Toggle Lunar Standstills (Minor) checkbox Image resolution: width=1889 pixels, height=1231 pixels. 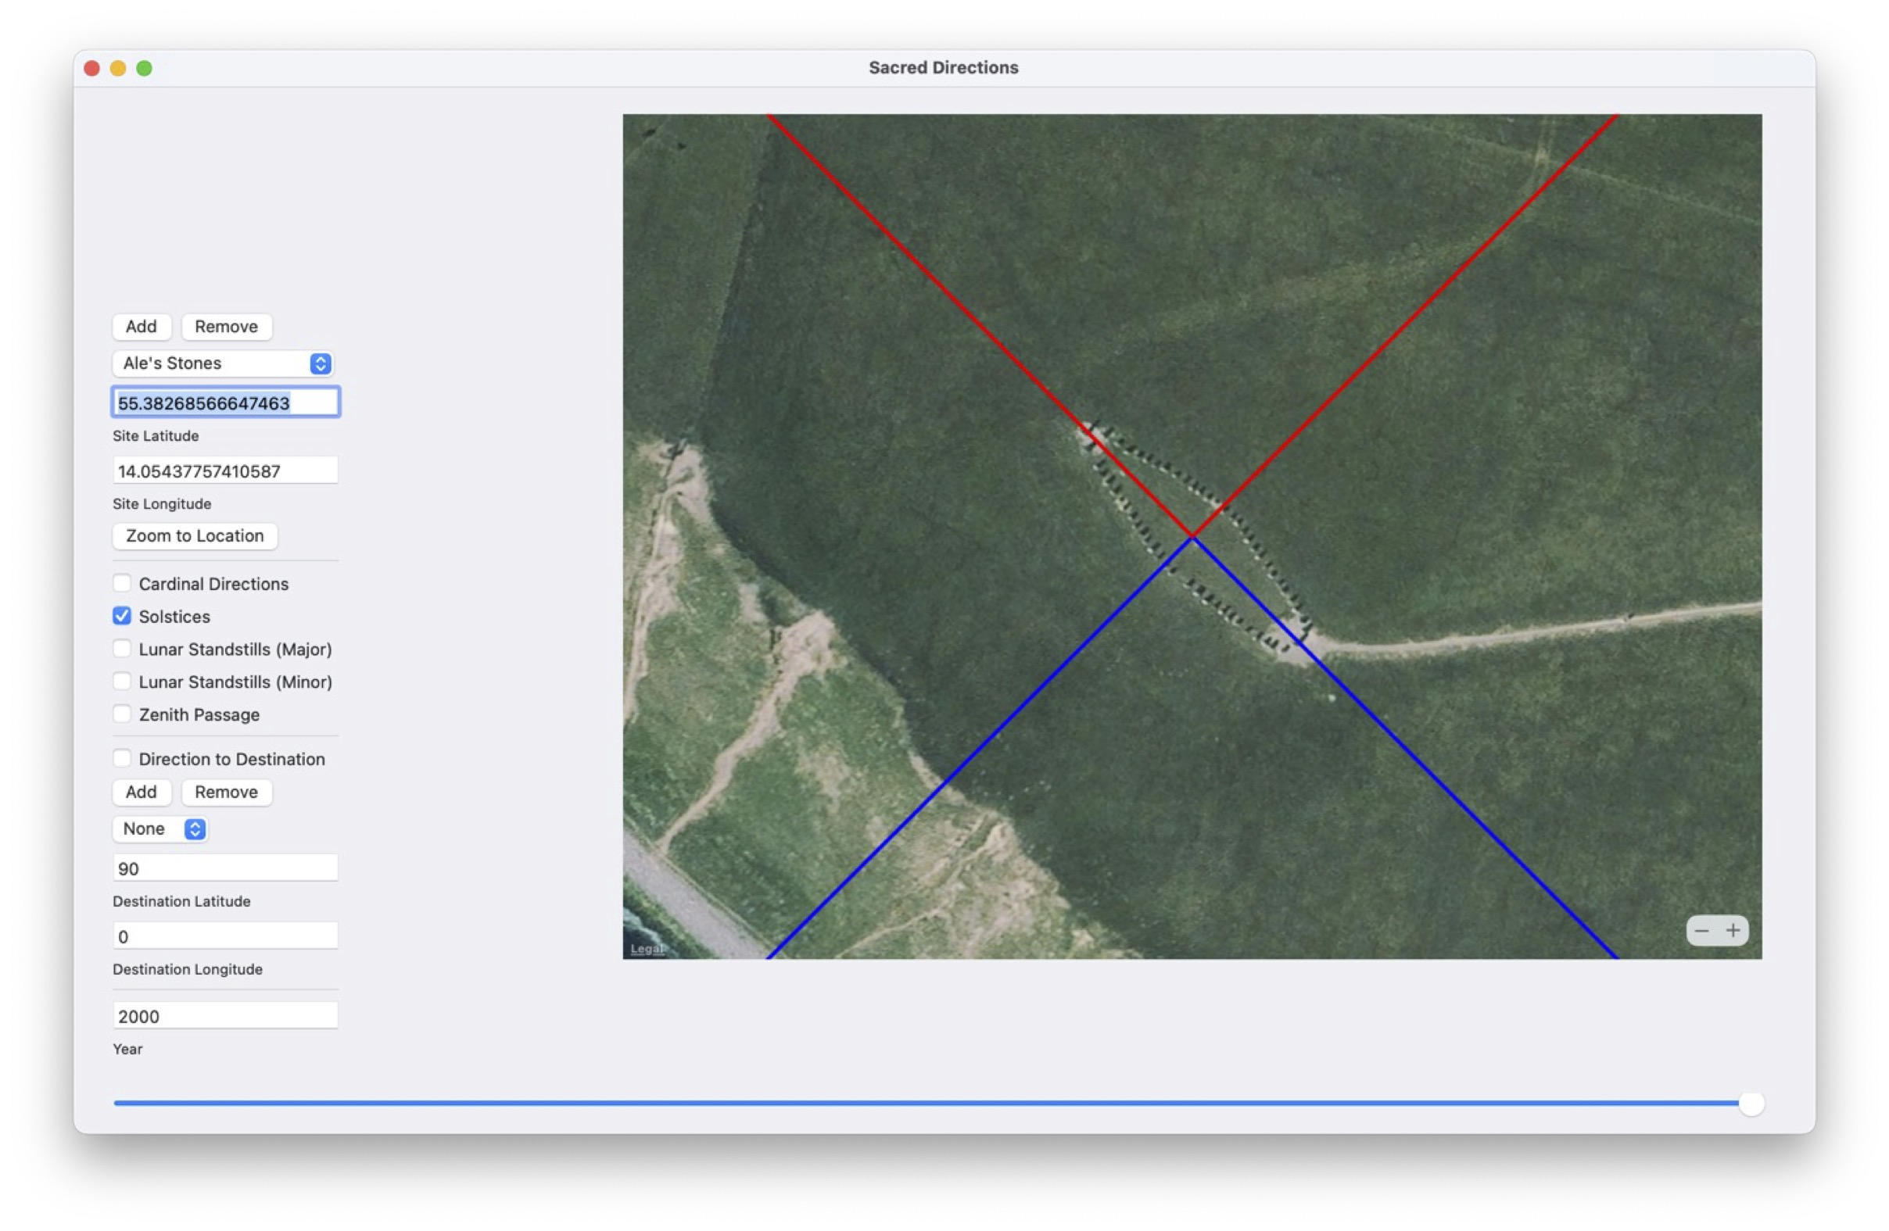[x=122, y=682]
